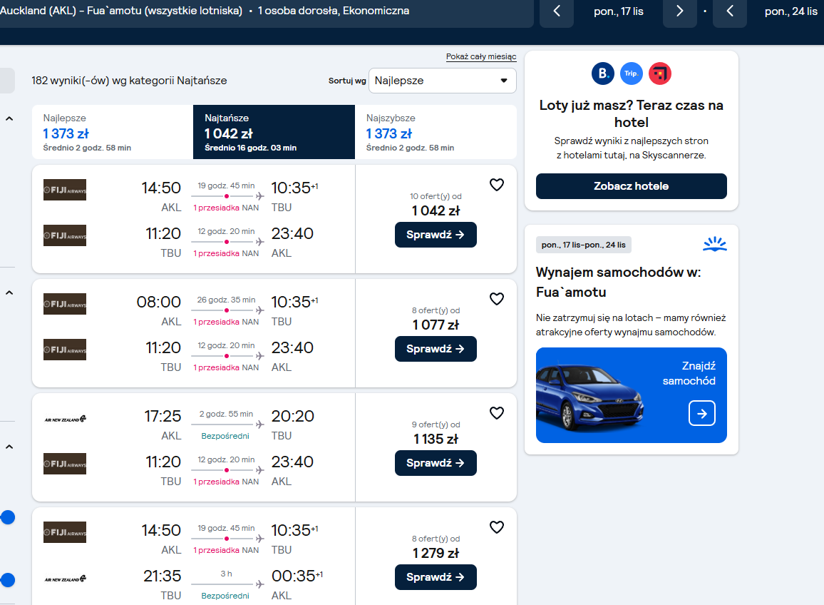This screenshot has width=824, height=605.
Task: Advance departure date after pon., 17 lis
Action: pyautogui.click(x=679, y=11)
